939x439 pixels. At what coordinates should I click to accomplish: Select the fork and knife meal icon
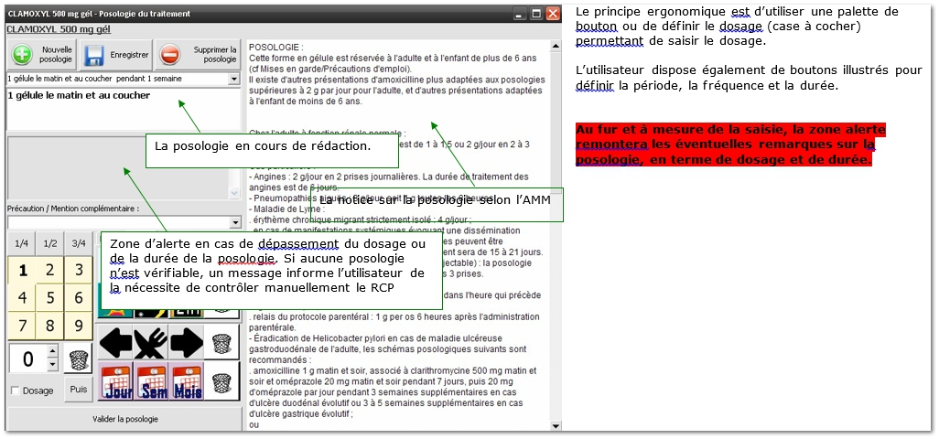(151, 343)
